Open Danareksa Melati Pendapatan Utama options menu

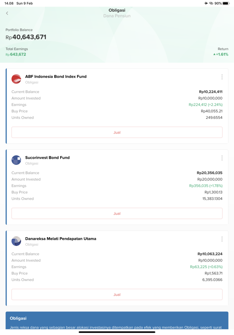pos(222,239)
